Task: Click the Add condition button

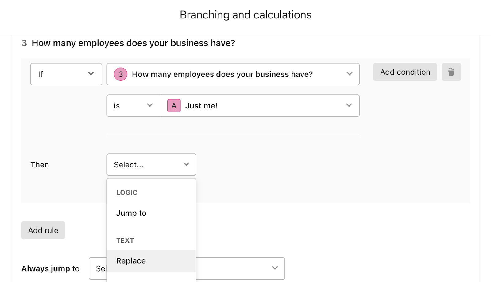Action: click(x=405, y=72)
